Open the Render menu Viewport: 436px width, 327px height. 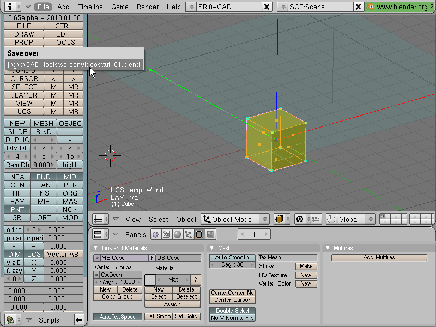pos(147,7)
